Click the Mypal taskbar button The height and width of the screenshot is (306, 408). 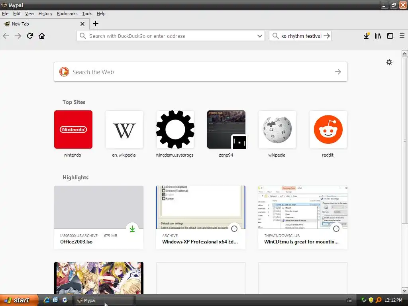pos(104,300)
